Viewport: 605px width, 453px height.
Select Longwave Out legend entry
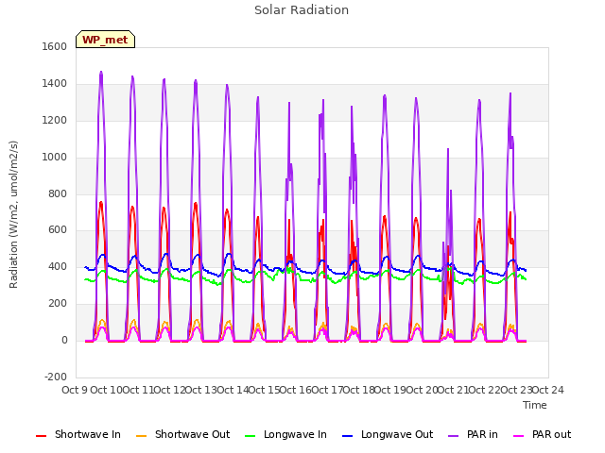point(388,434)
